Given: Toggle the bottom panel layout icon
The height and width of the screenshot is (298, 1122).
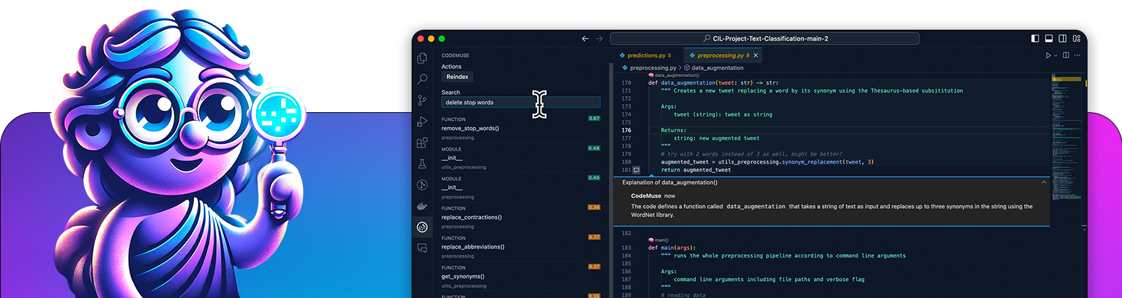Looking at the screenshot, I should point(1049,39).
